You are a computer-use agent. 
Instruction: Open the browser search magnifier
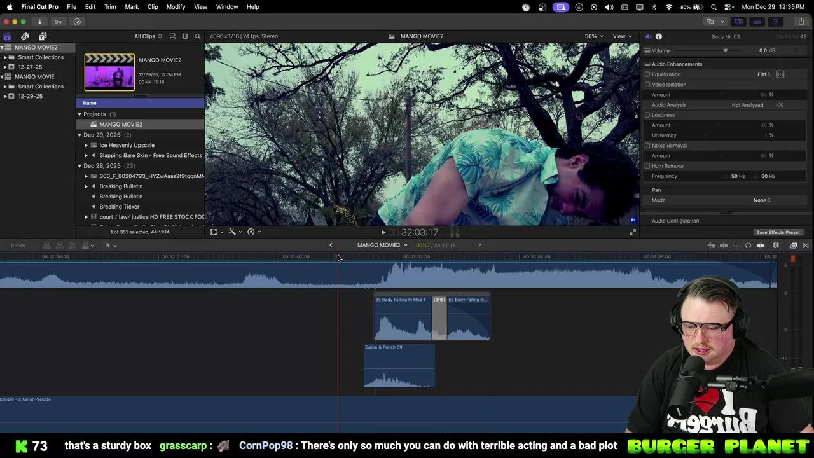pos(198,36)
